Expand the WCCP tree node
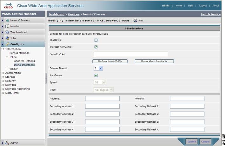 7,69
